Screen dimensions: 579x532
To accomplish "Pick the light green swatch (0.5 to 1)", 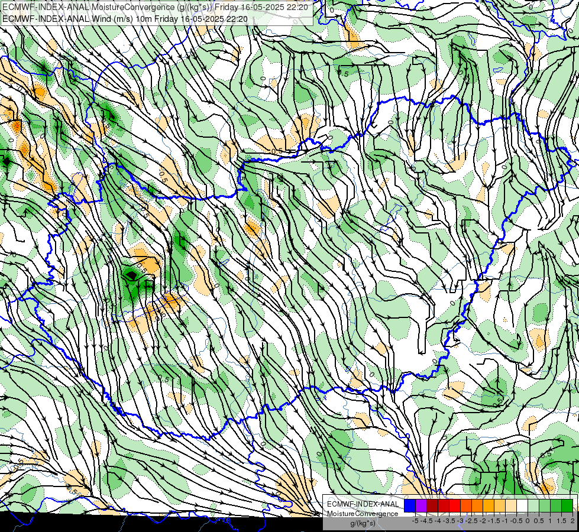I will point(545,506).
